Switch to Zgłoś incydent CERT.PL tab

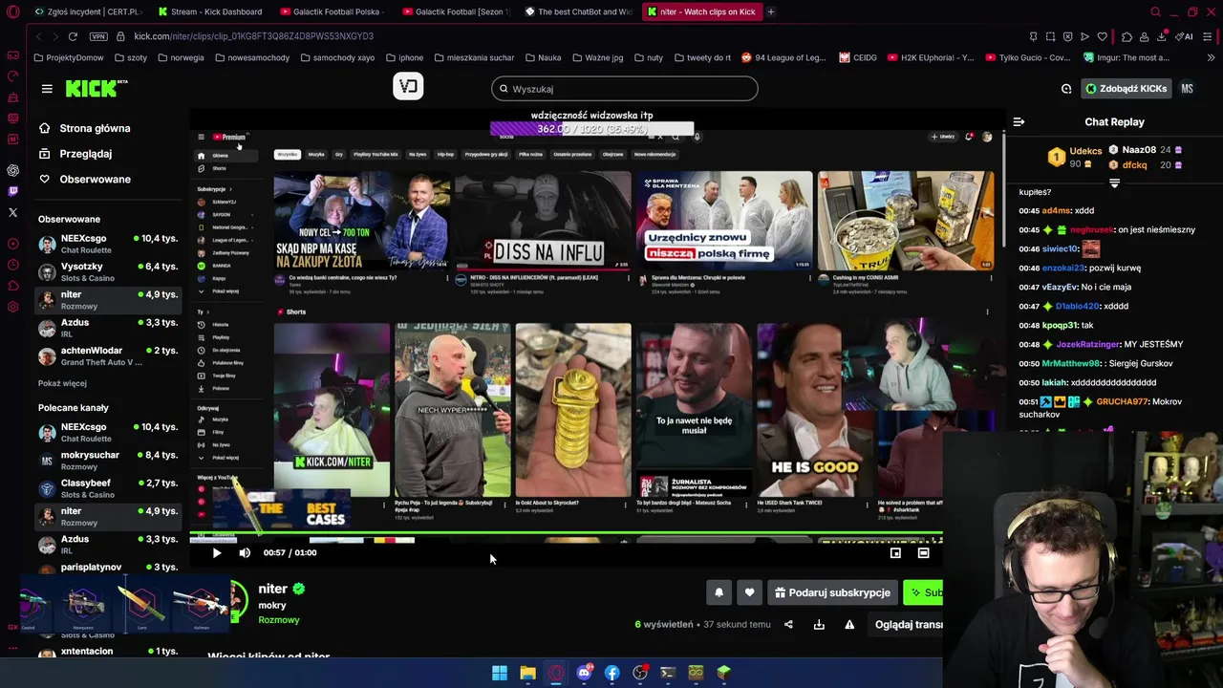pyautogui.click(x=88, y=11)
